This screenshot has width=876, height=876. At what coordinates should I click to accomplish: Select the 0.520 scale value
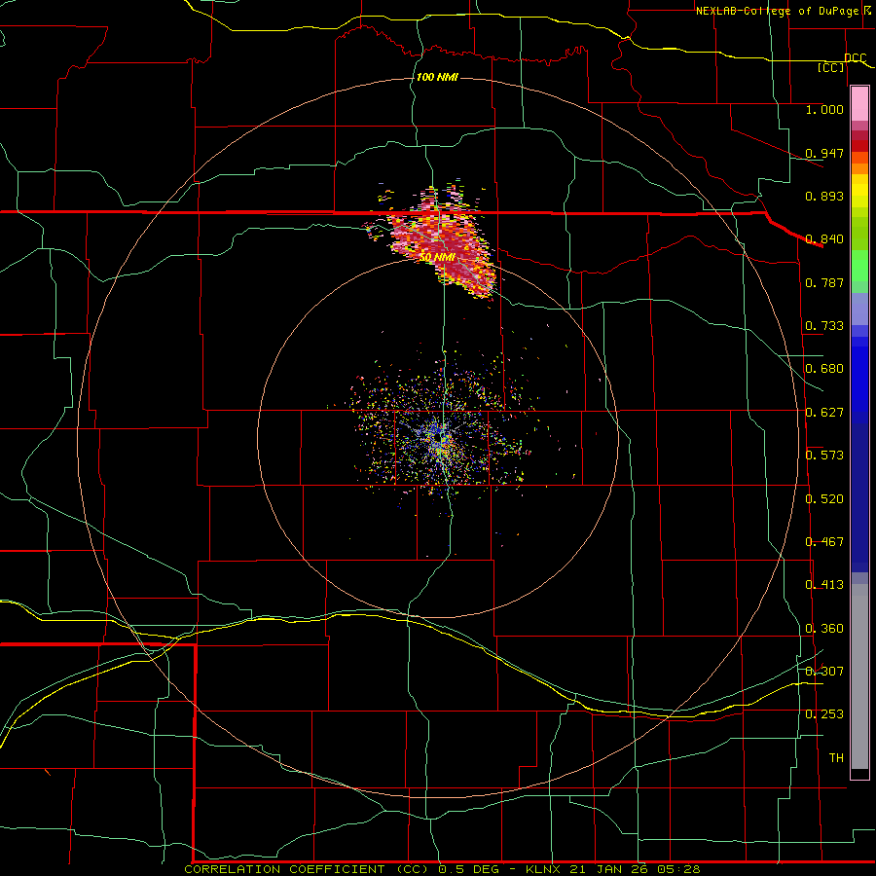824,499
